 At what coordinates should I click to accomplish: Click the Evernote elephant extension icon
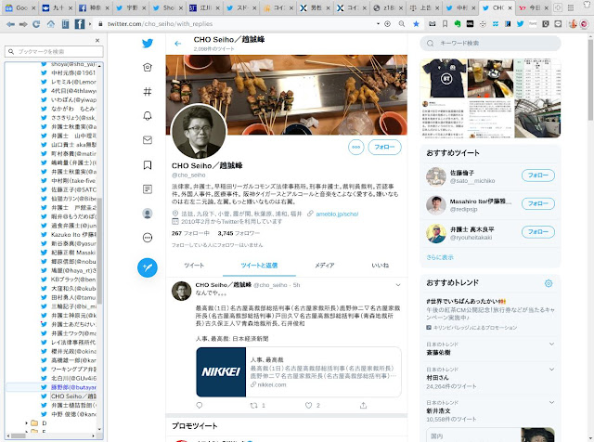point(458,24)
